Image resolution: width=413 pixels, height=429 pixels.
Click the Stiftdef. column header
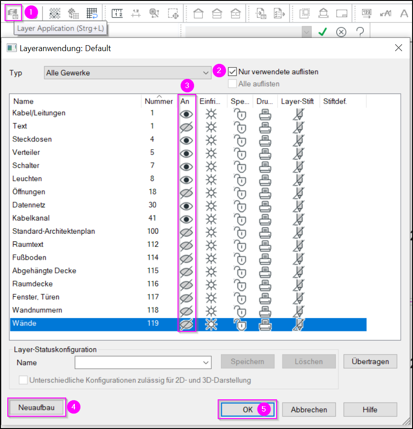[343, 101]
